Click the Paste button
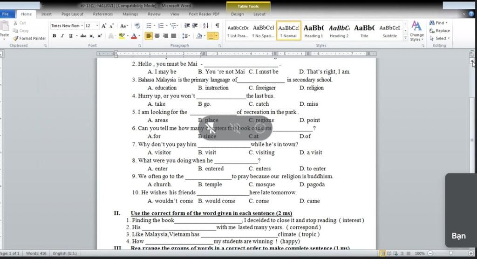This screenshot has width=477, height=259. (4, 30)
